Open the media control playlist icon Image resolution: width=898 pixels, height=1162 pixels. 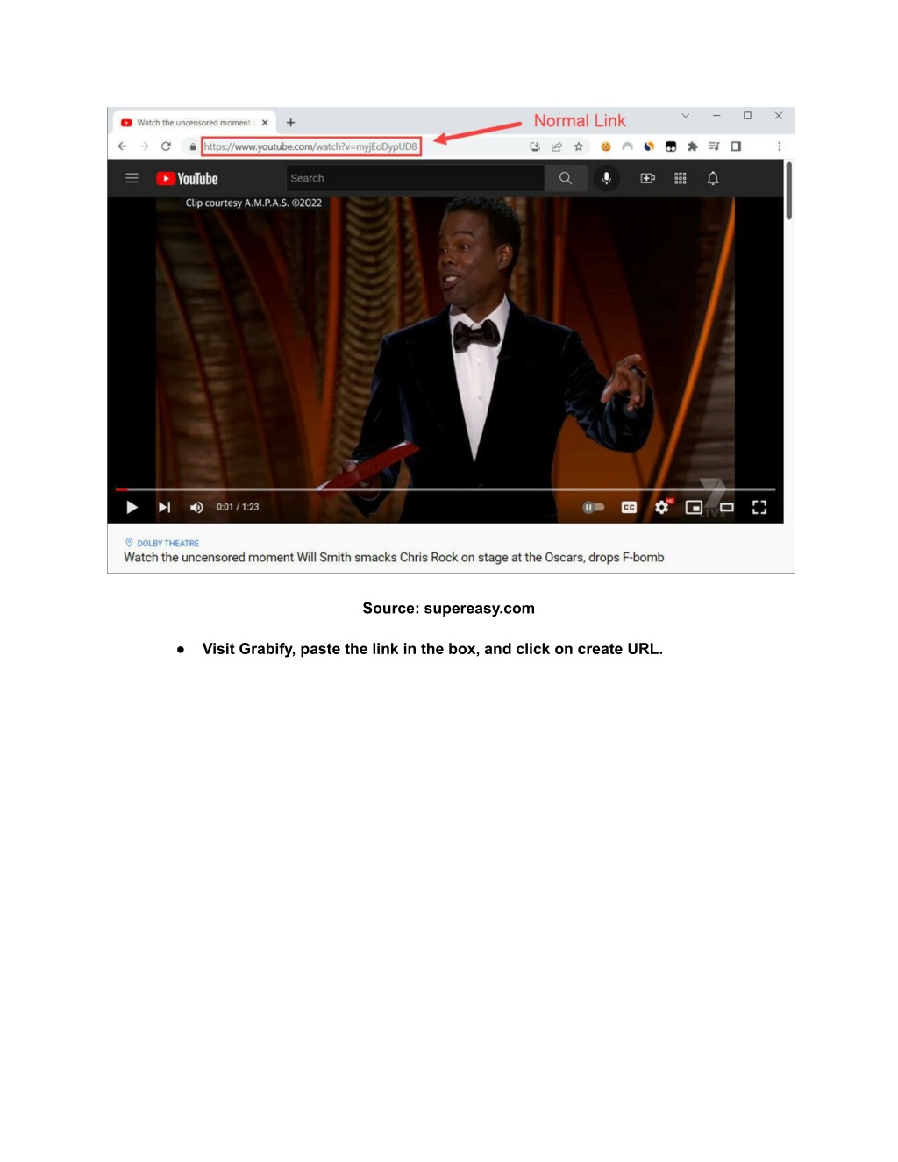714,146
